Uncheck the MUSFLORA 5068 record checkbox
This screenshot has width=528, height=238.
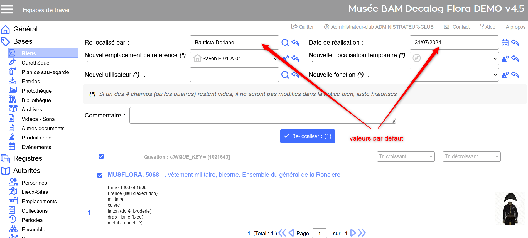tap(100, 175)
